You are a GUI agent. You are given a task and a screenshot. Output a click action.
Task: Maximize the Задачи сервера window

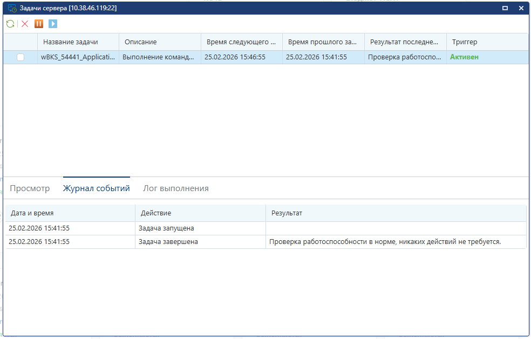505,8
